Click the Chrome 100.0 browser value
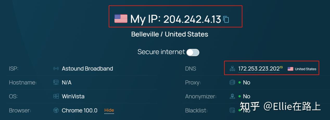330x120 pixels. pyautogui.click(x=80, y=110)
